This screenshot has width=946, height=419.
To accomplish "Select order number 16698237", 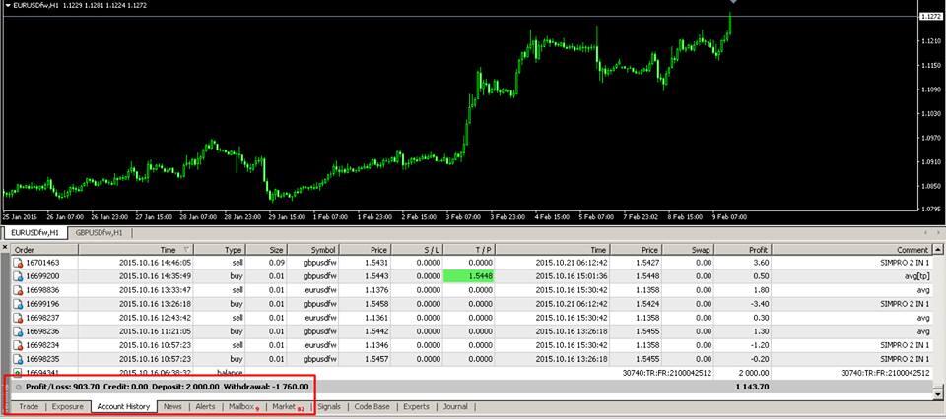I will [x=42, y=319].
